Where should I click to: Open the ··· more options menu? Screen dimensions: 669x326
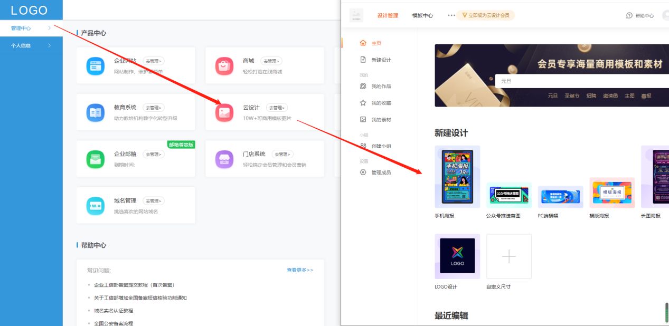tap(451, 15)
